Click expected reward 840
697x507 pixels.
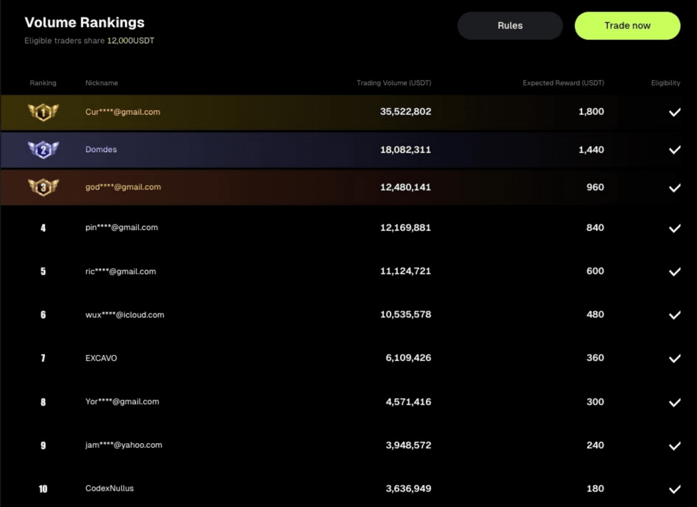coord(595,227)
